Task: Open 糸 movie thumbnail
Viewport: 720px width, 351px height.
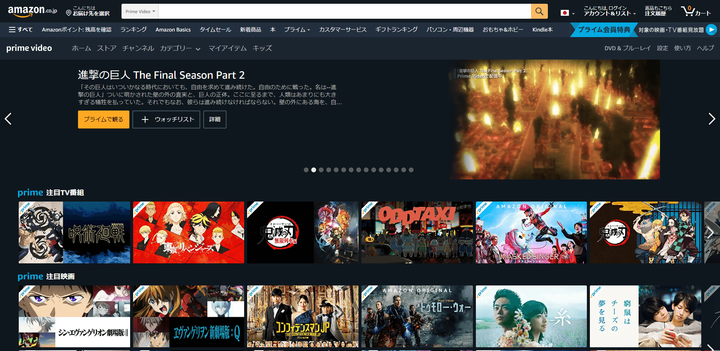Action: pyautogui.click(x=531, y=317)
